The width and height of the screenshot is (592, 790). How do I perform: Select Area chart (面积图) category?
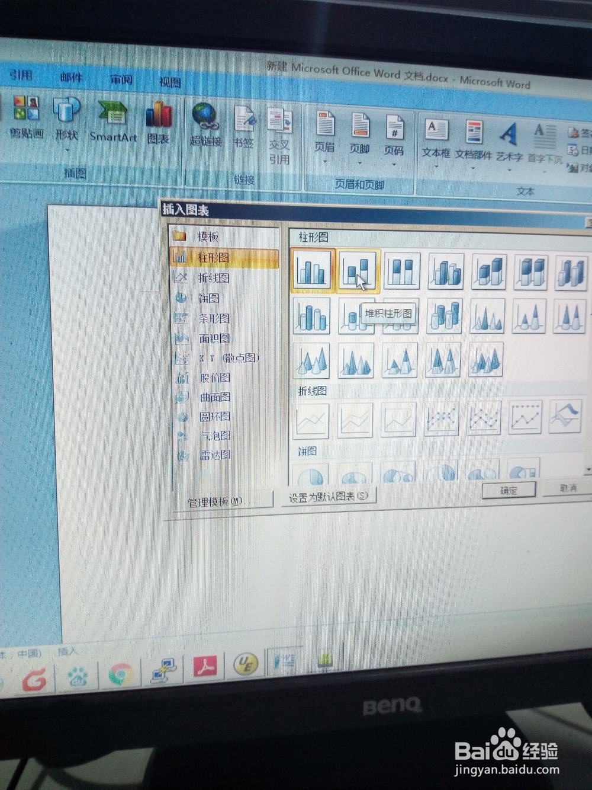(x=224, y=338)
